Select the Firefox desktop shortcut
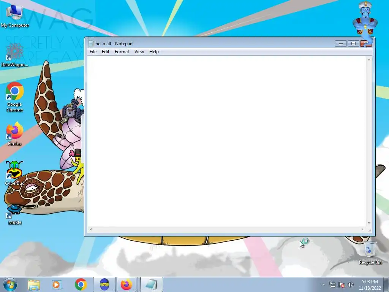Viewport: 389px width, 292px height. point(15,134)
